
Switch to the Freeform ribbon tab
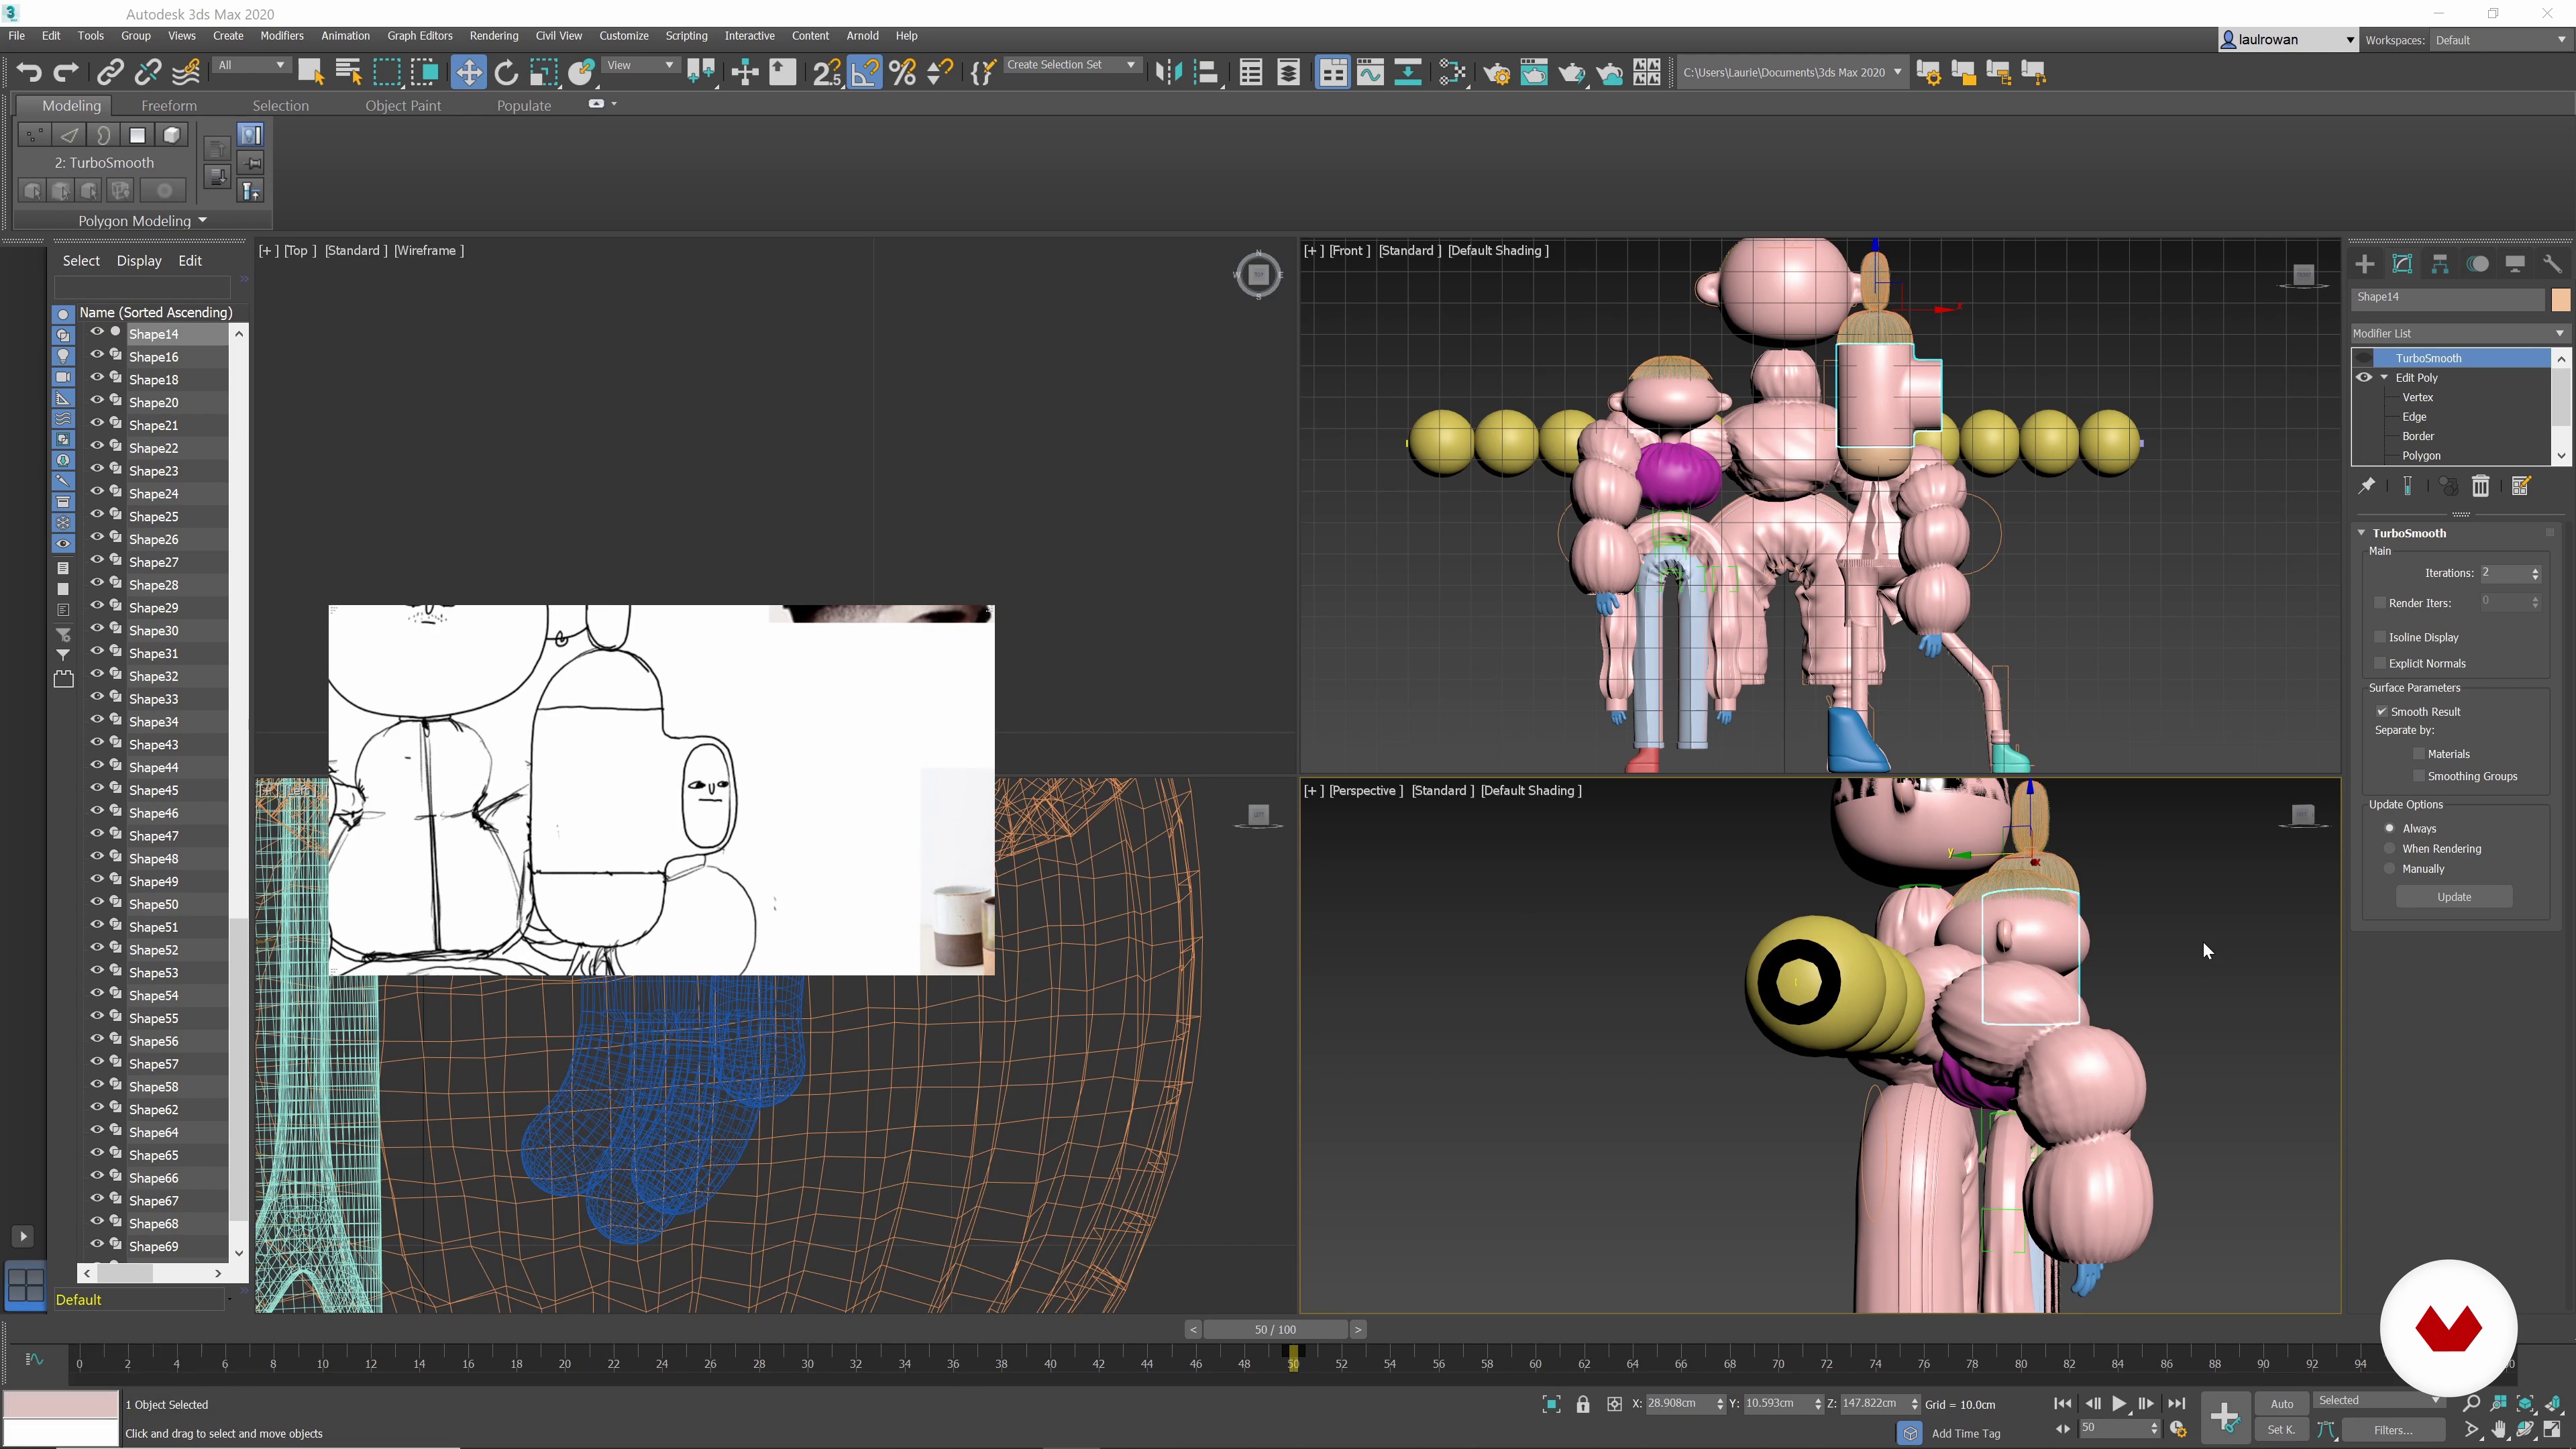coord(169,105)
